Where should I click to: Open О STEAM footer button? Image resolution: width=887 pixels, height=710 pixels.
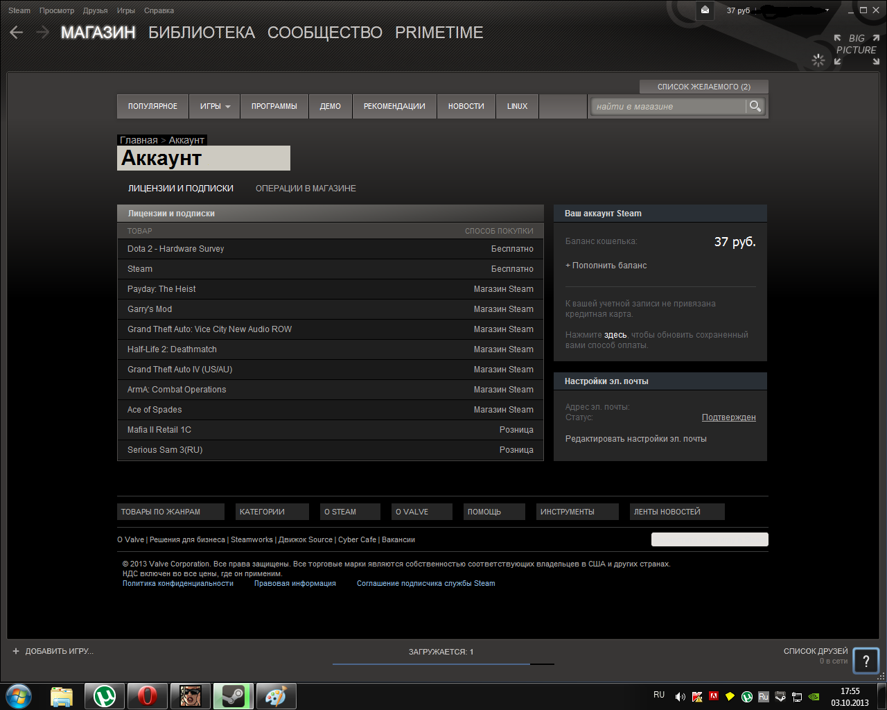click(350, 512)
